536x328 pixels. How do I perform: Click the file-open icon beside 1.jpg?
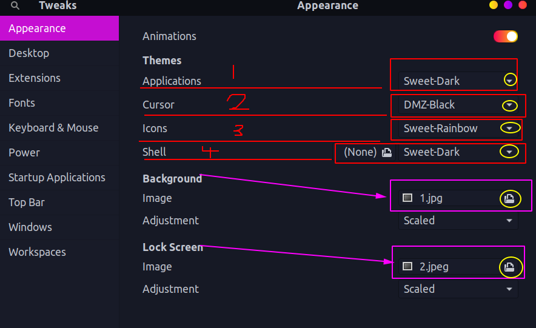[x=510, y=199]
